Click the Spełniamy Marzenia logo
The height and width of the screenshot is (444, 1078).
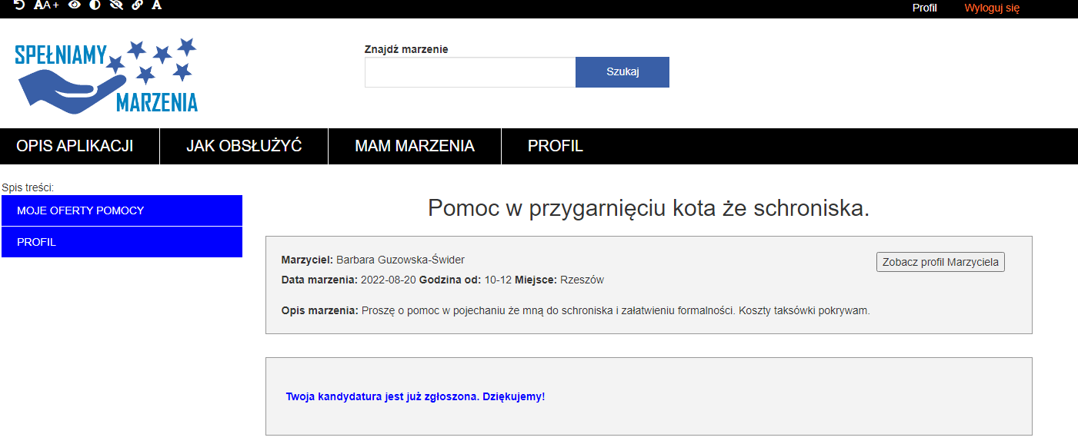click(106, 75)
